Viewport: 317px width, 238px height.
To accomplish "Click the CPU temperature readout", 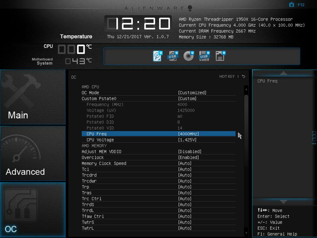I will pyautogui.click(x=75, y=49).
